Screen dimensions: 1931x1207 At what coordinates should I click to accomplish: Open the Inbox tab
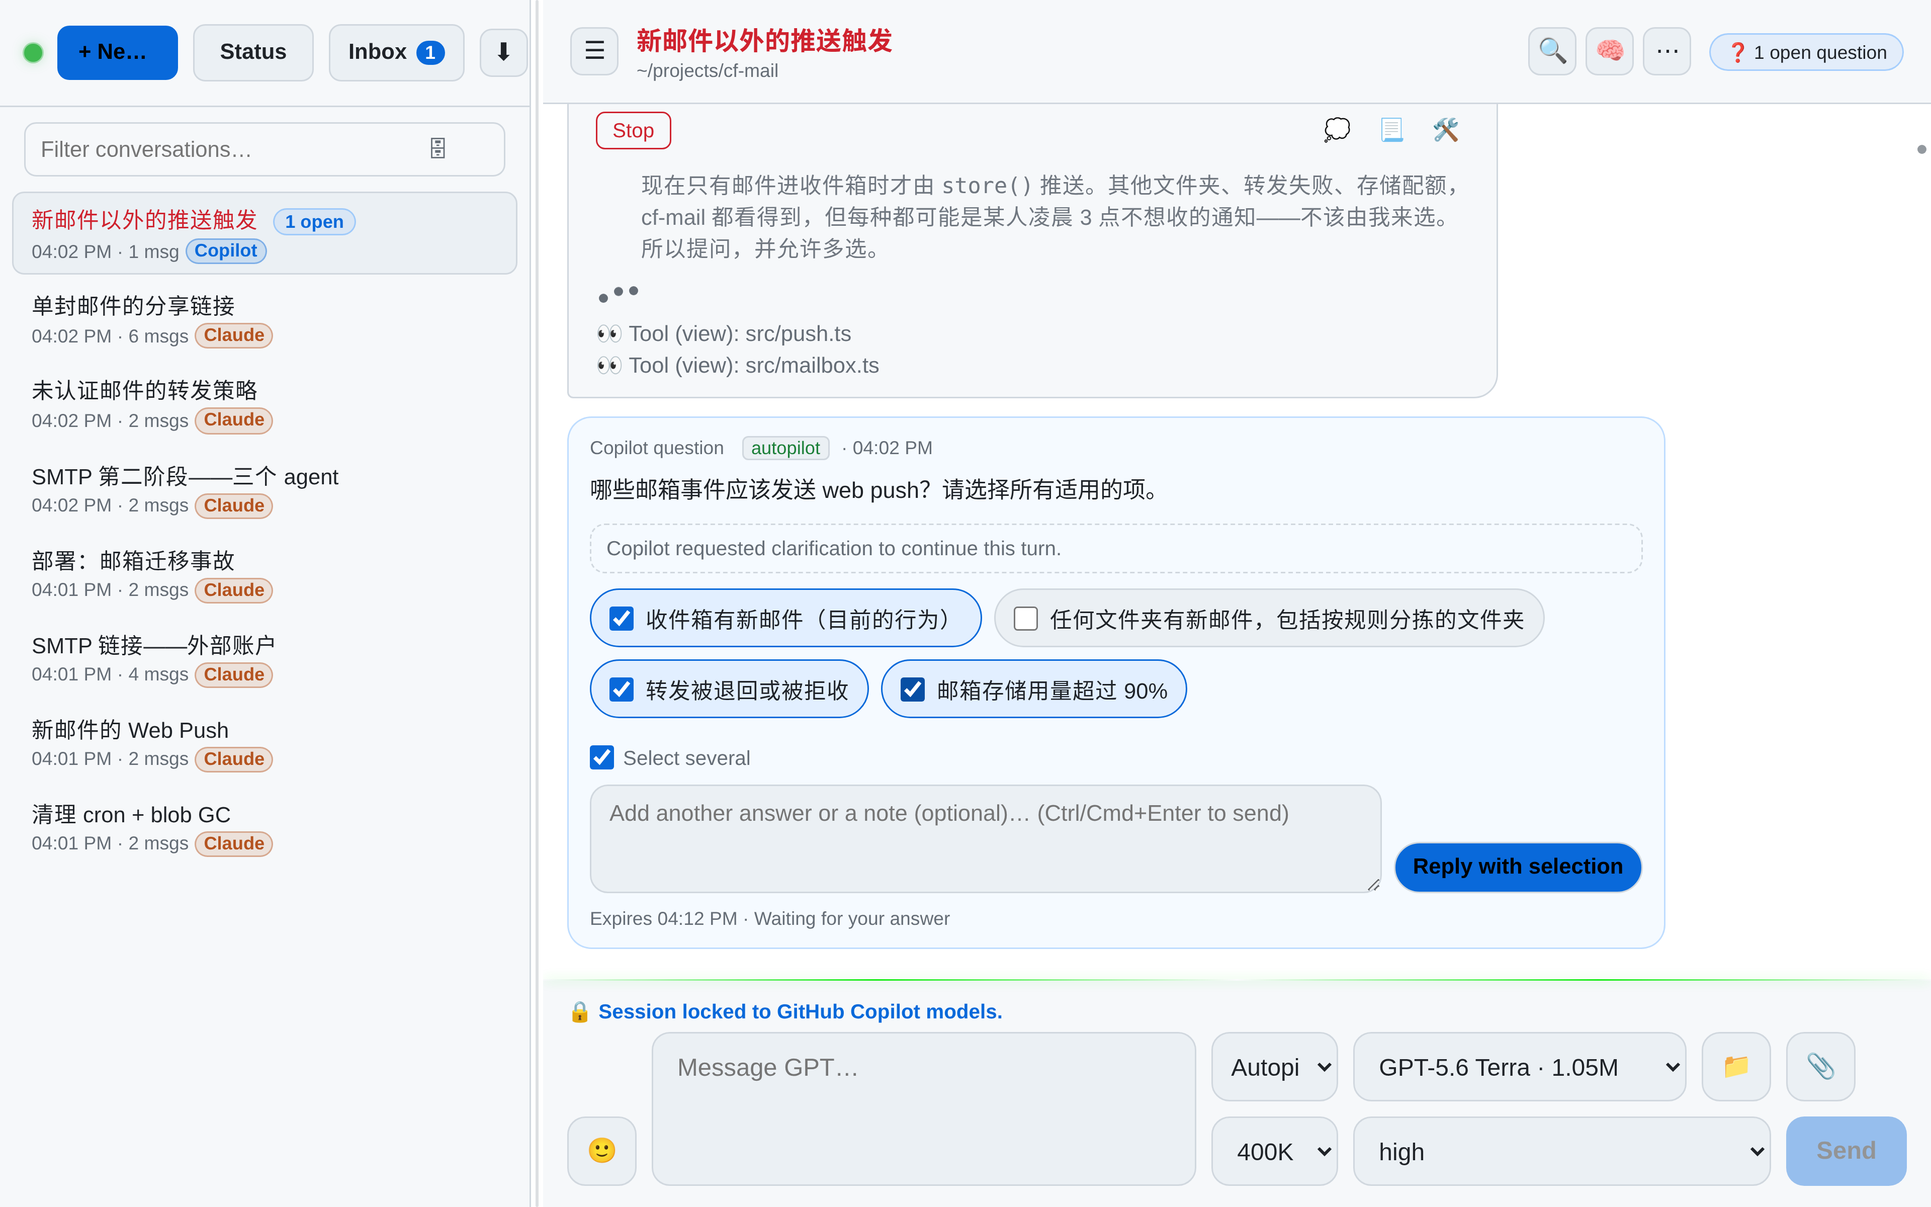tap(397, 53)
